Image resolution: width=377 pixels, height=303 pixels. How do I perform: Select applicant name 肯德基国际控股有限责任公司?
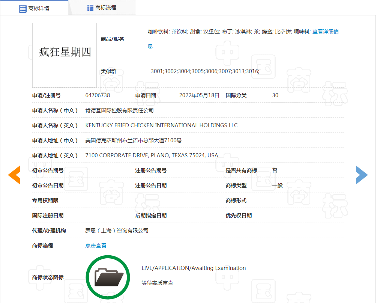point(120,110)
